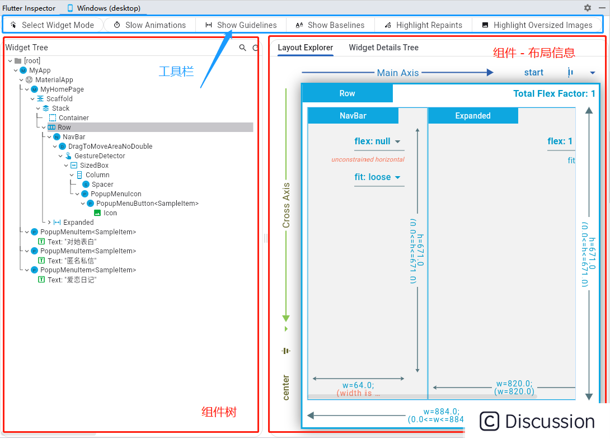Screen dimensions: 610x439
Task: Click the NavBar horizontal scrollbar
Action: (x=423, y=397)
